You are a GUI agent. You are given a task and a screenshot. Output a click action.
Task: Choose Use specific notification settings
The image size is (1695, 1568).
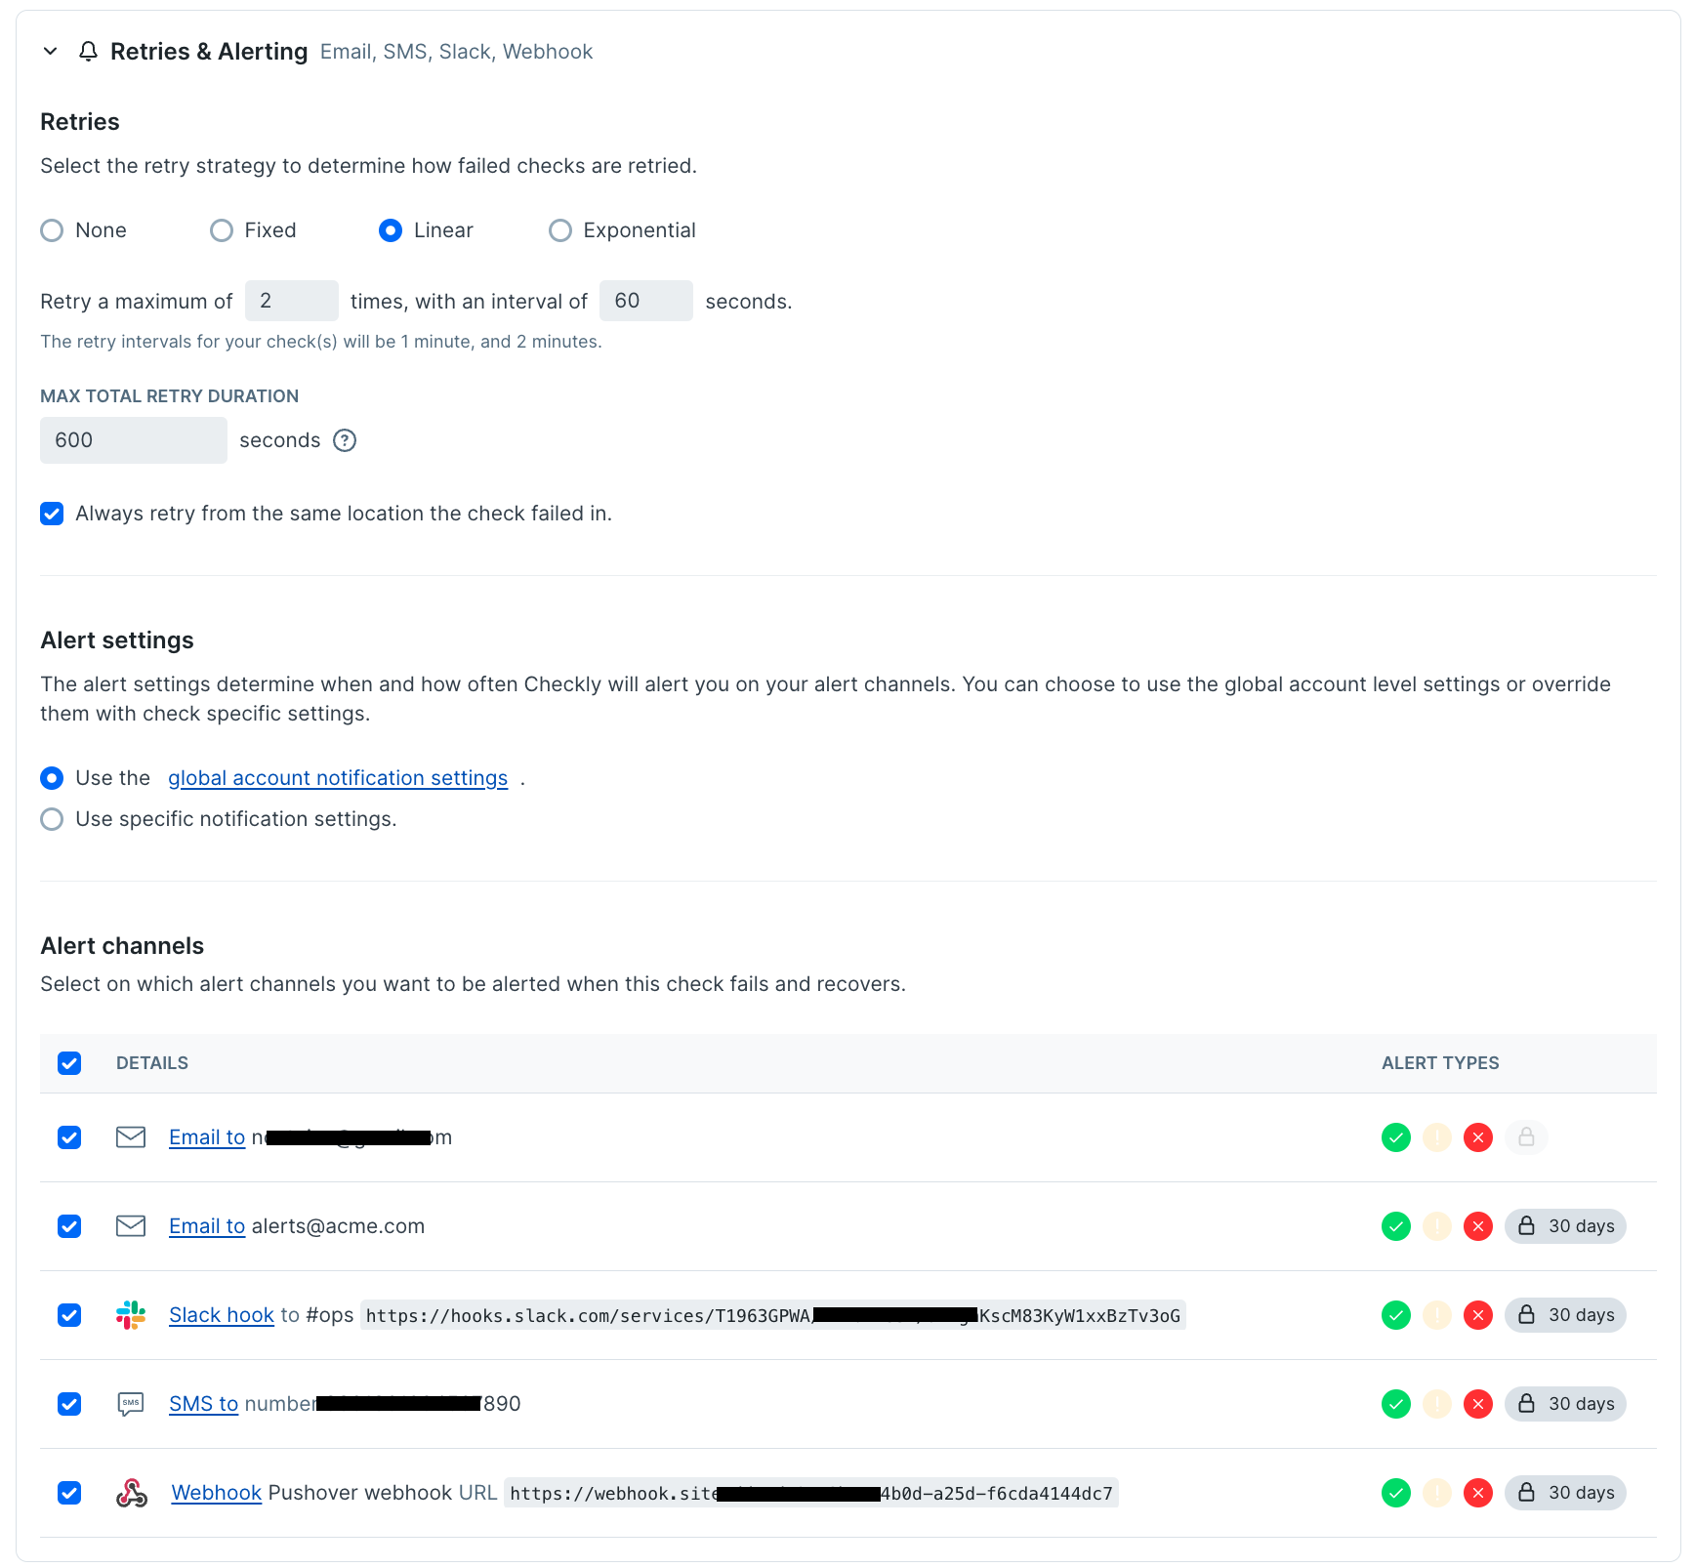(52, 819)
